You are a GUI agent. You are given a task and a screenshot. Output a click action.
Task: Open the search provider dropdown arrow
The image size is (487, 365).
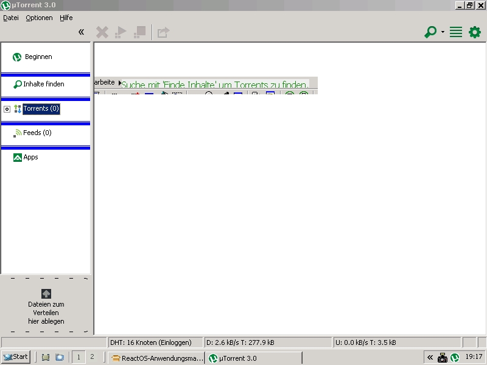(x=443, y=32)
